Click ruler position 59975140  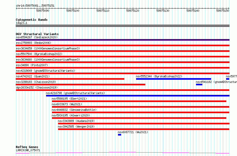coord(193,11)
